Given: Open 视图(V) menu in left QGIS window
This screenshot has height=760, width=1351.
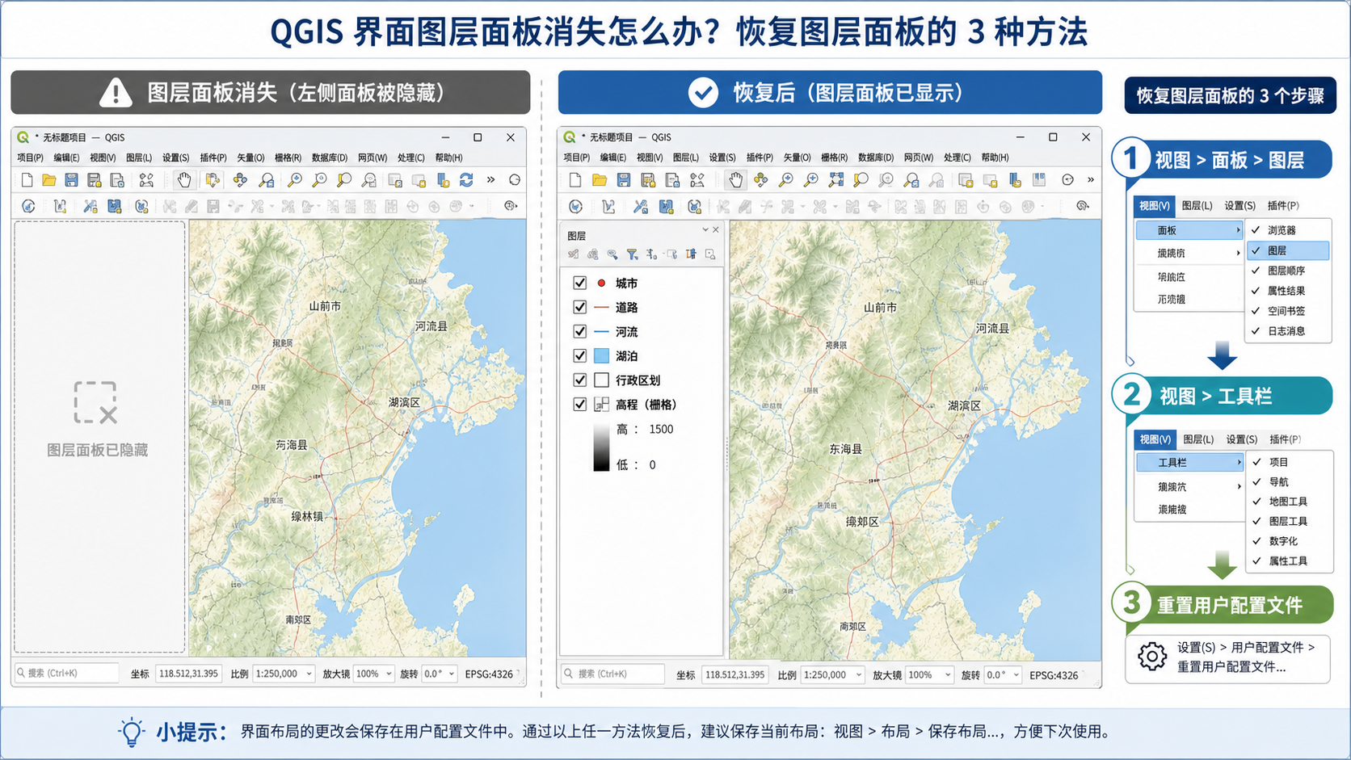Looking at the screenshot, I should [103, 157].
